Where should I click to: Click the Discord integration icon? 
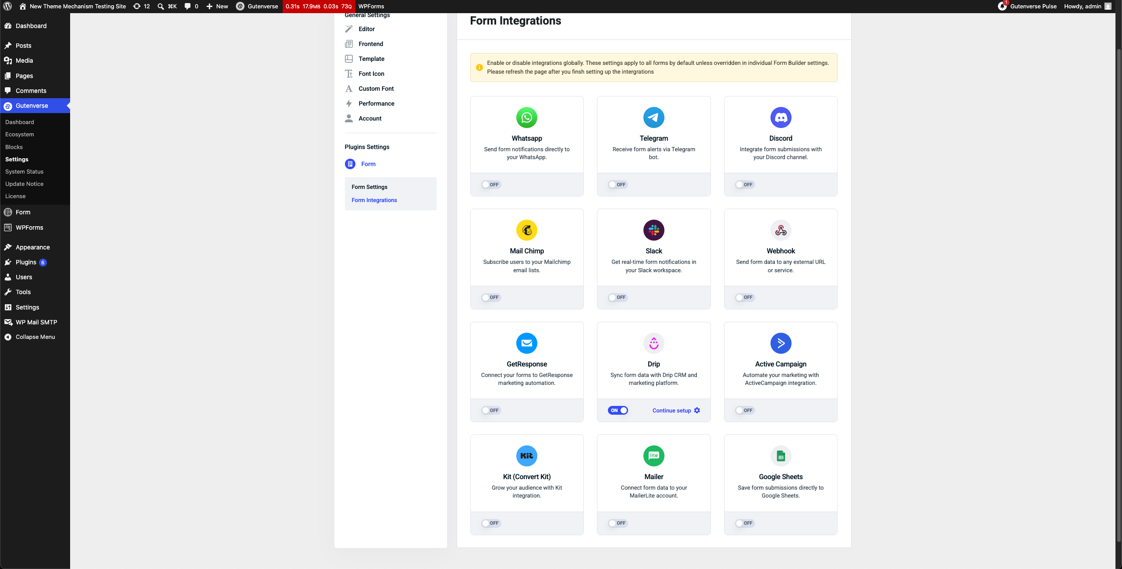(781, 117)
